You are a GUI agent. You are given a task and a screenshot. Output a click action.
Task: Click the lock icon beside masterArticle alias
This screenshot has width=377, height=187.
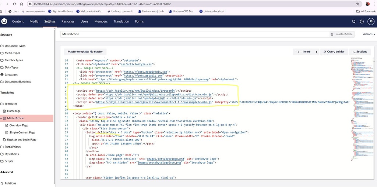tap(332, 34)
